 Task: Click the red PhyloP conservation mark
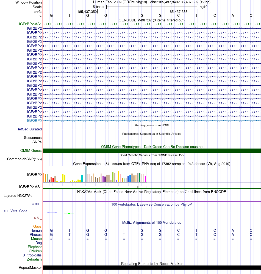pyautogui.click(x=233, y=213)
